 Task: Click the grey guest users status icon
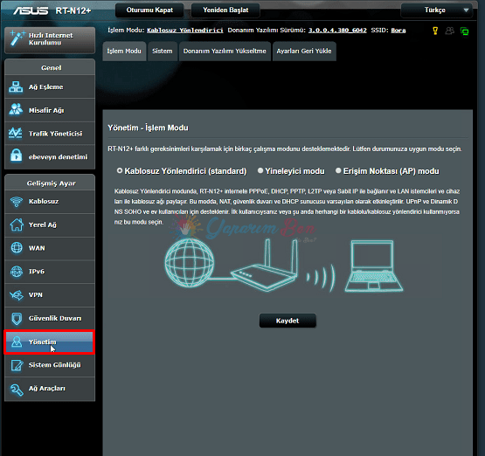pos(450,31)
